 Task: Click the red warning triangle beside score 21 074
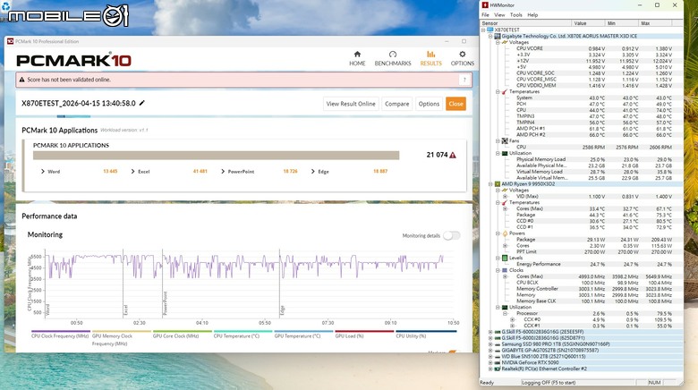(x=453, y=155)
